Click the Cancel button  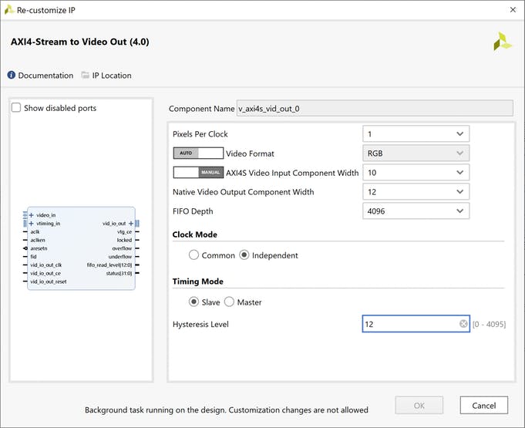[x=483, y=405]
